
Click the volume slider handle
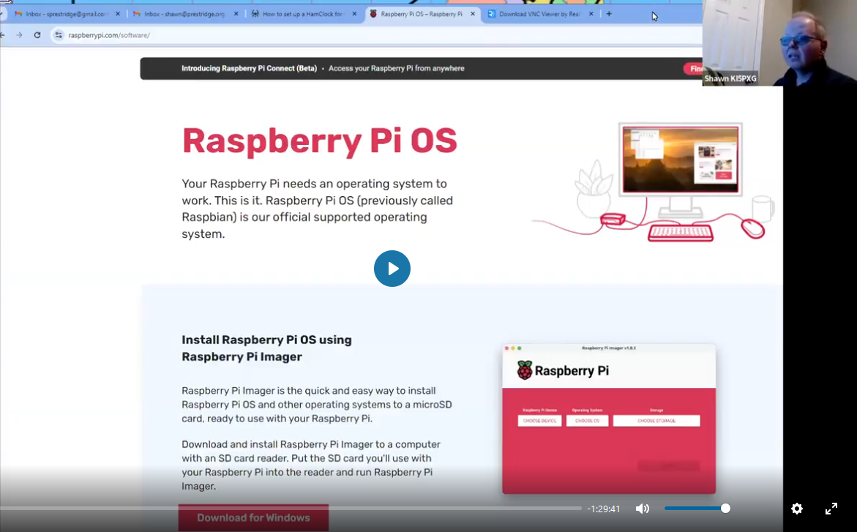(x=725, y=509)
